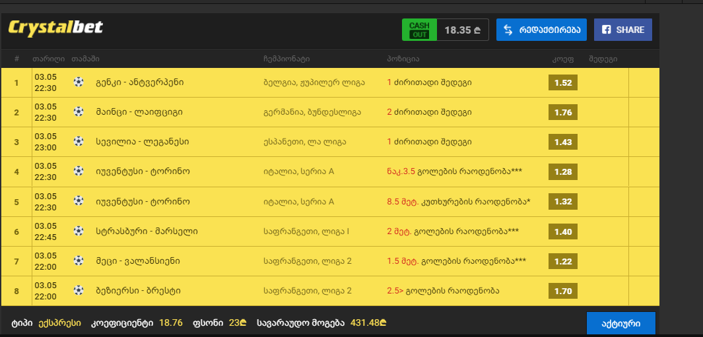The height and width of the screenshot is (337, 703).
Task: Click the match name გენკი - ანტვერპენი
Action: pyautogui.click(x=139, y=82)
